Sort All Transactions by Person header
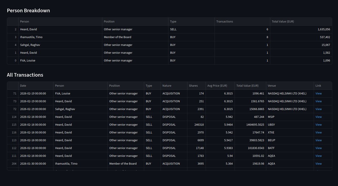The width and height of the screenshot is (338, 186). tap(80, 86)
